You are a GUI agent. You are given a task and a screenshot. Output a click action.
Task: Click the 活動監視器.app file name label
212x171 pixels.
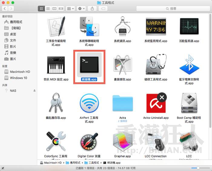[x=189, y=41]
